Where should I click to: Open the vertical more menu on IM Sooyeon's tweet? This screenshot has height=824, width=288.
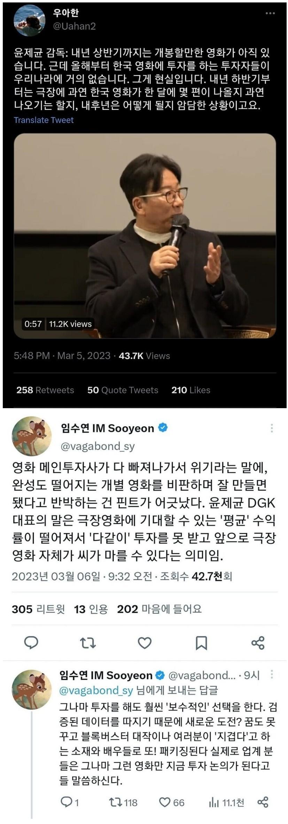pos(272,428)
